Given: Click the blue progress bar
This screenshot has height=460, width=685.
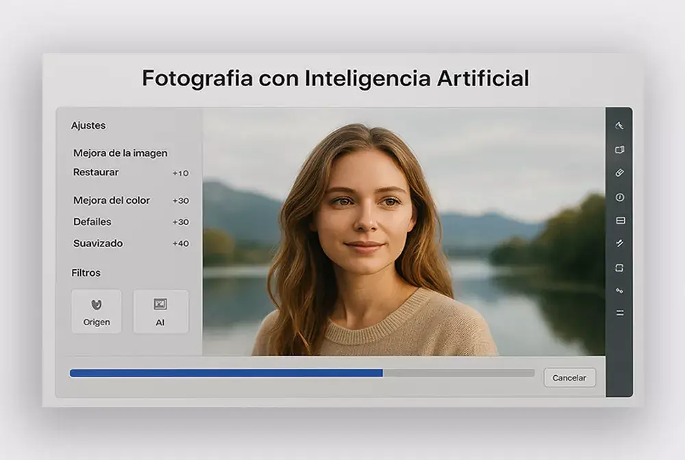Looking at the screenshot, I should [226, 373].
